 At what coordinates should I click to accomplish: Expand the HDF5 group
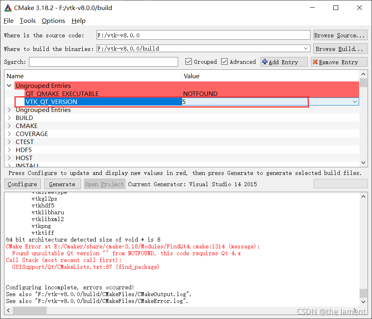point(9,150)
